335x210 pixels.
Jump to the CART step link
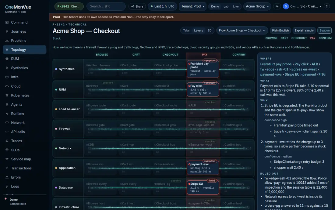coord(284,38)
